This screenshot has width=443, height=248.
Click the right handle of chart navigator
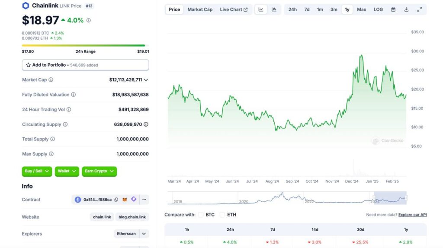(406, 198)
